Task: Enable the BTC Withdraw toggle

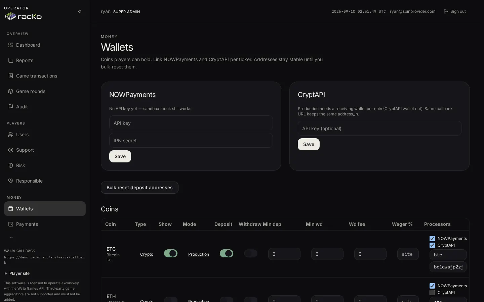Action: coord(251,253)
